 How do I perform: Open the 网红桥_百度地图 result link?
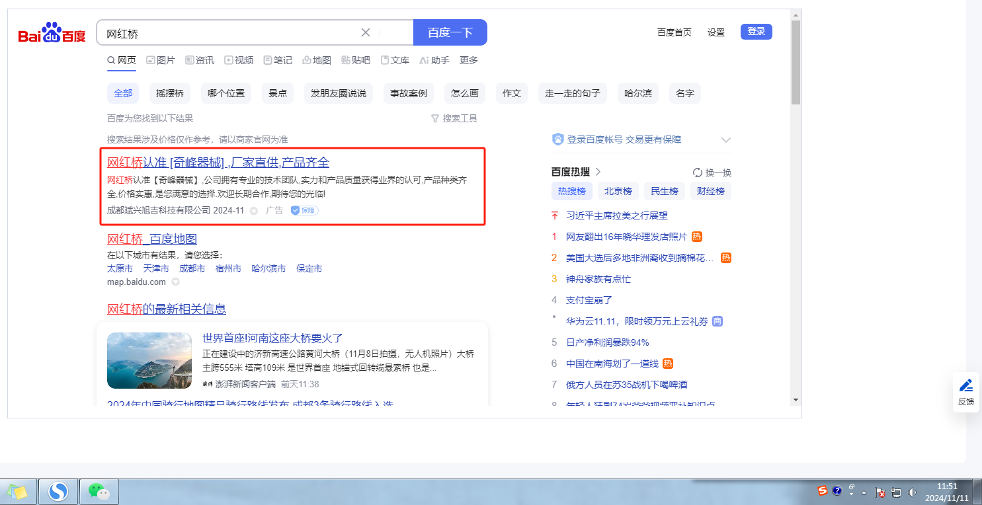(x=152, y=239)
